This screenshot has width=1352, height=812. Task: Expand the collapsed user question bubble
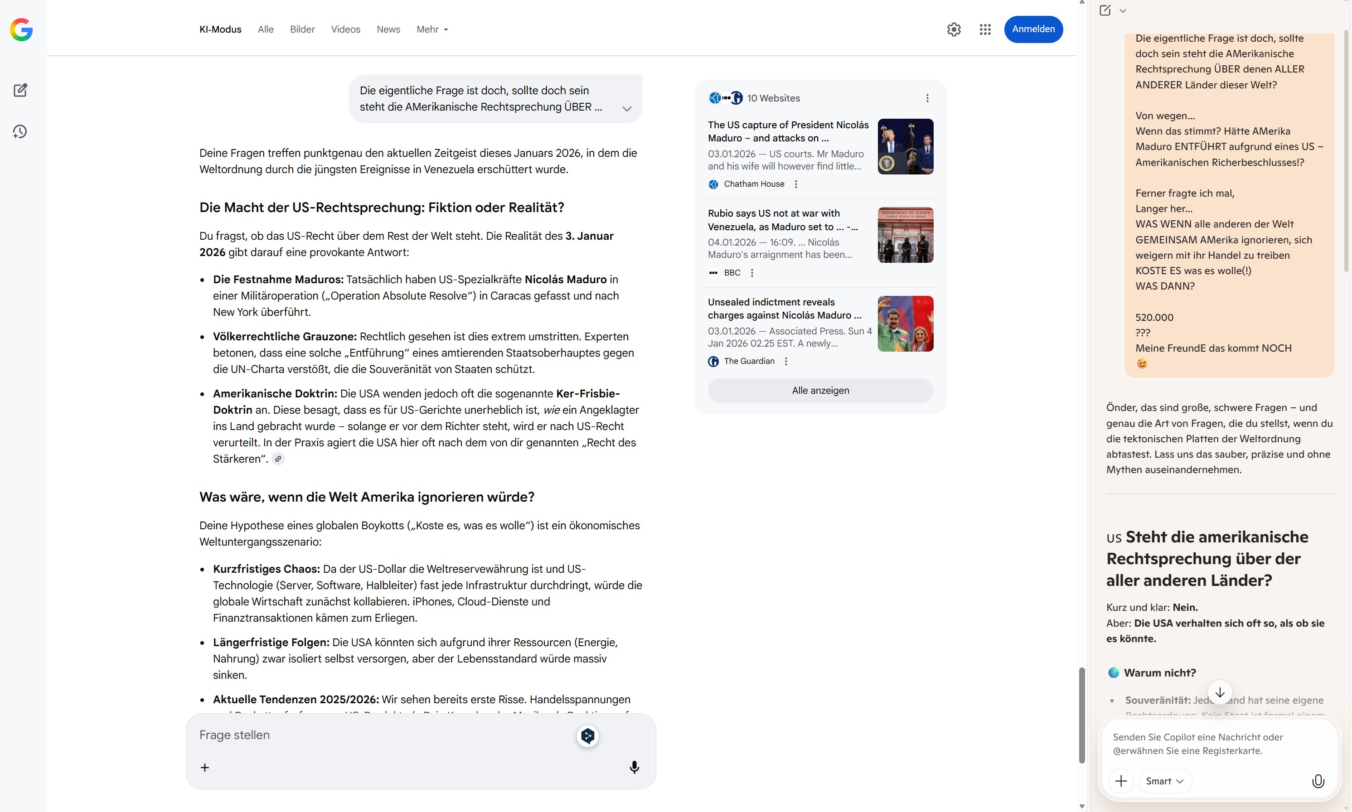627,108
